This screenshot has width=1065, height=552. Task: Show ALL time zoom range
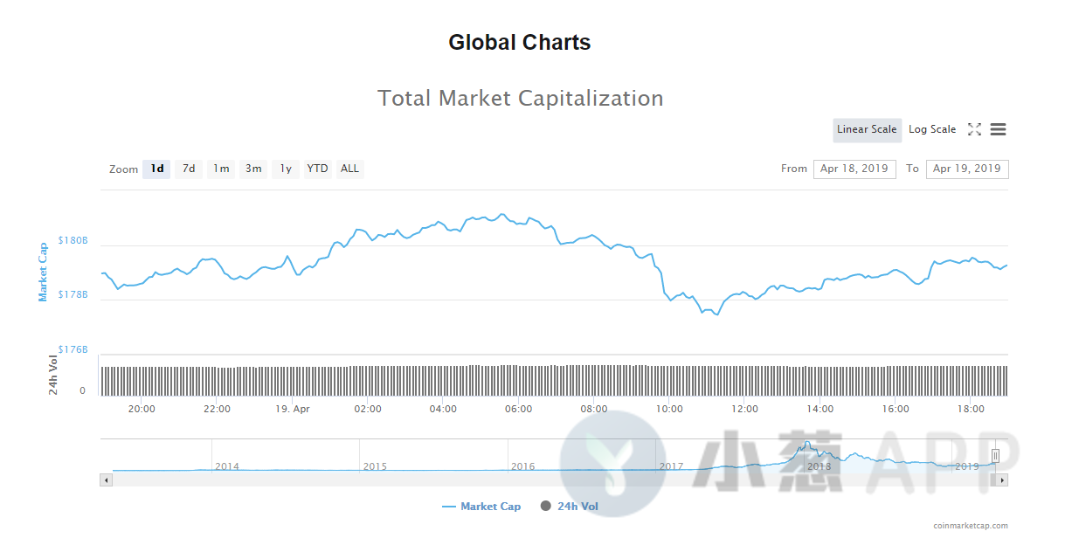[x=349, y=169]
